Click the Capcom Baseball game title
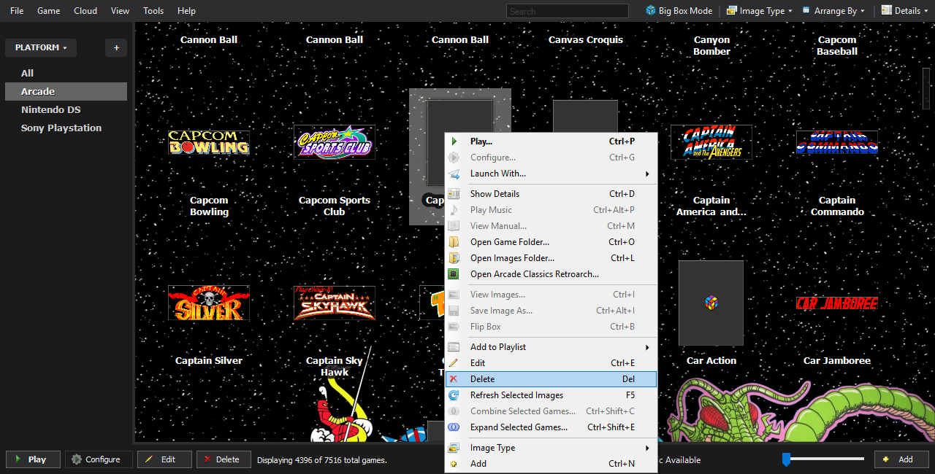The width and height of the screenshot is (935, 474). click(x=837, y=46)
